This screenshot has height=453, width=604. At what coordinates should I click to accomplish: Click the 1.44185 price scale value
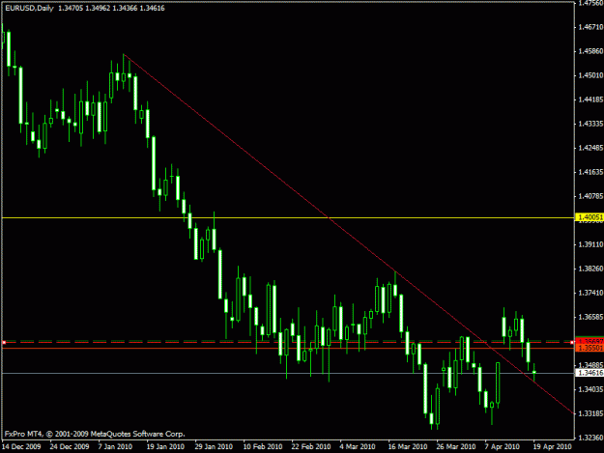pyautogui.click(x=590, y=99)
